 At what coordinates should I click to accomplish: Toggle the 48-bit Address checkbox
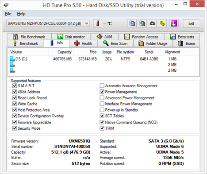15,92
